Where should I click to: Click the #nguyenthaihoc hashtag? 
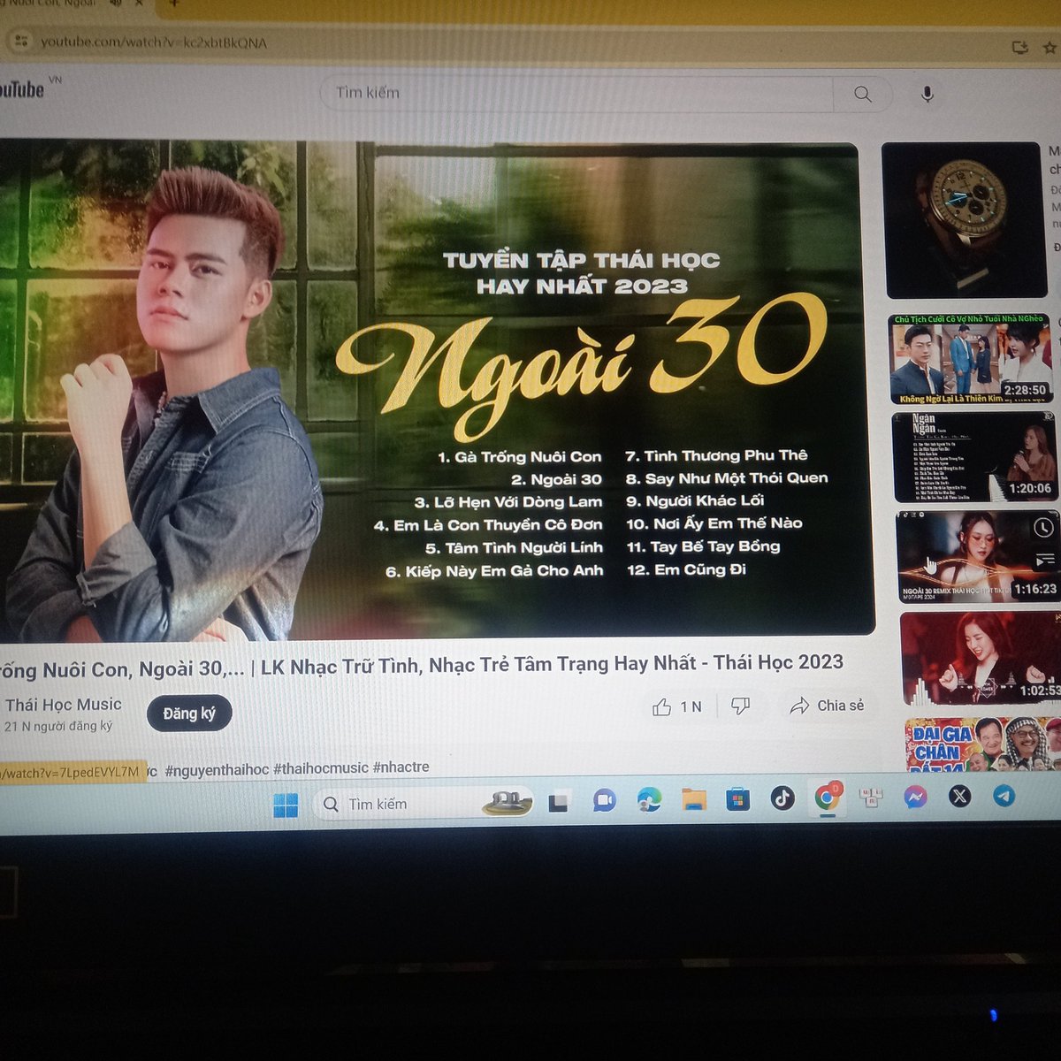click(x=217, y=769)
